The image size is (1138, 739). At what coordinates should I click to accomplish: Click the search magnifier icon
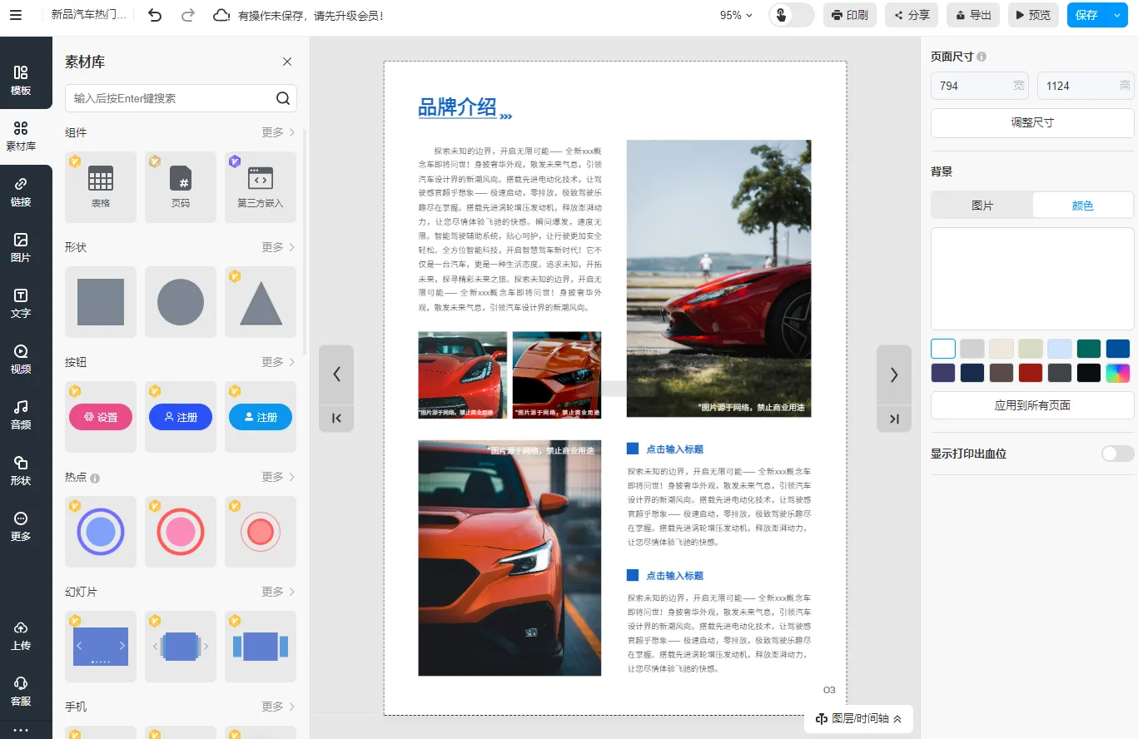pos(283,98)
